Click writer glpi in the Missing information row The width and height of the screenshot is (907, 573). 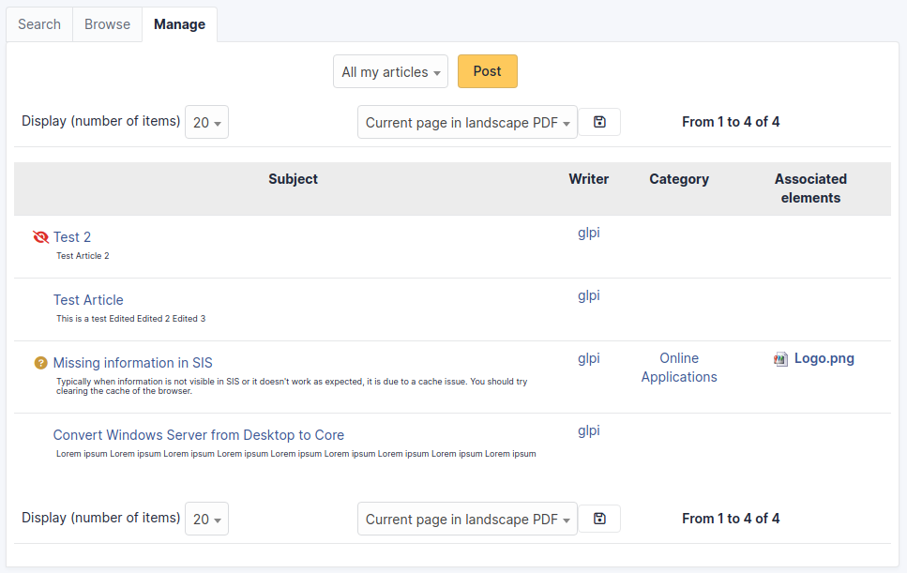589,358
